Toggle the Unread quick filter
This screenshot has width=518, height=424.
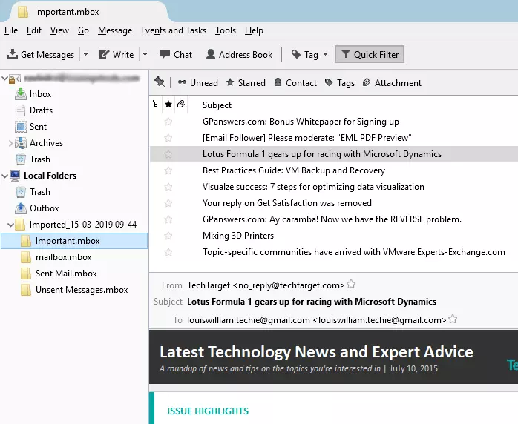coord(197,83)
